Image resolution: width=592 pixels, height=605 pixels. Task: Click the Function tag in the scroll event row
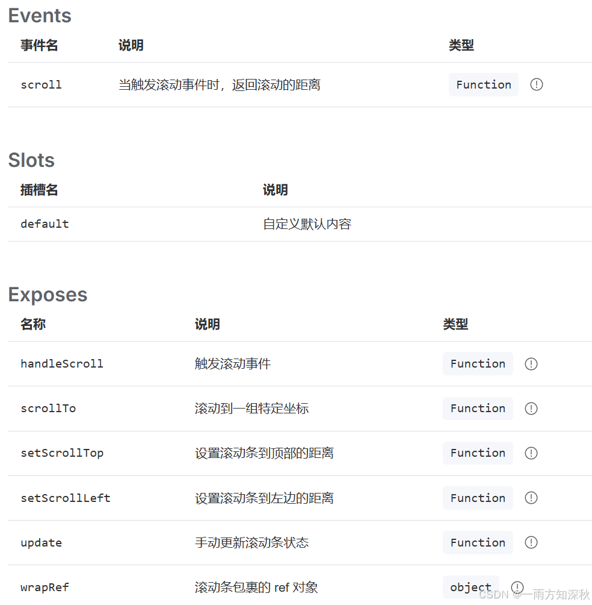[x=483, y=84]
